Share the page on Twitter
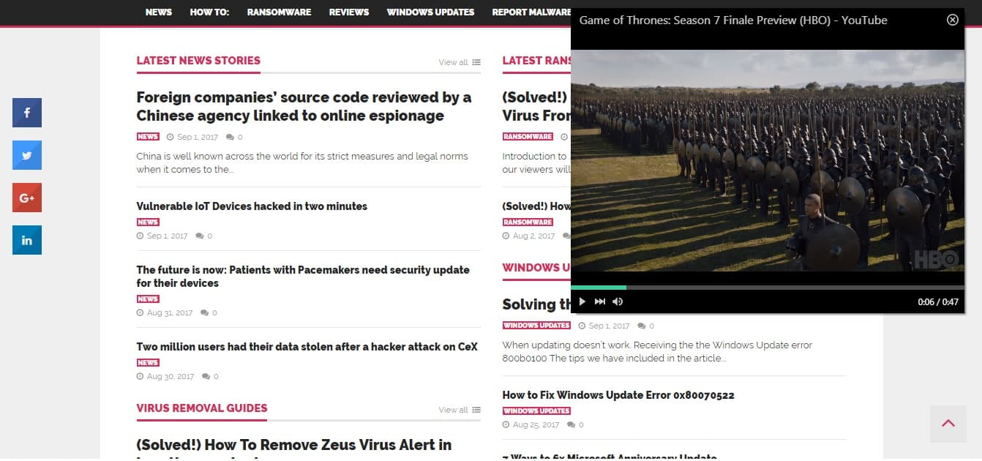This screenshot has height=461, width=982. (x=27, y=155)
